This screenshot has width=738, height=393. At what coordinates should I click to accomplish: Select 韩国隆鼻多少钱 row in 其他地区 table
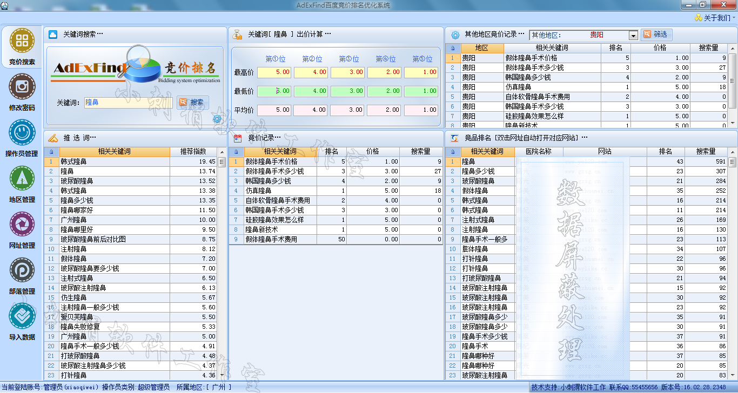coord(587,77)
